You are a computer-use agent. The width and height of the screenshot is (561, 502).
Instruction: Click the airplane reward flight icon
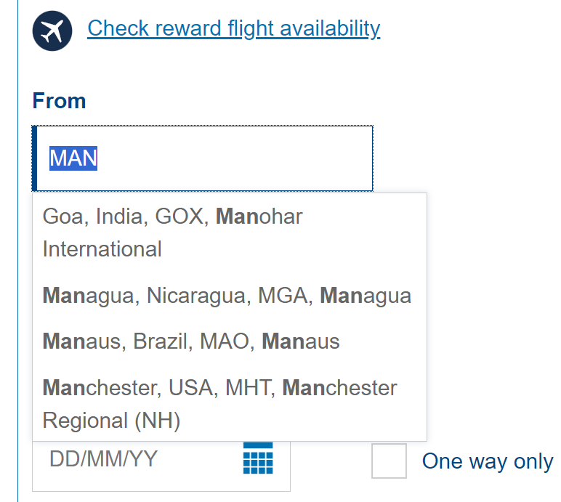click(x=52, y=31)
